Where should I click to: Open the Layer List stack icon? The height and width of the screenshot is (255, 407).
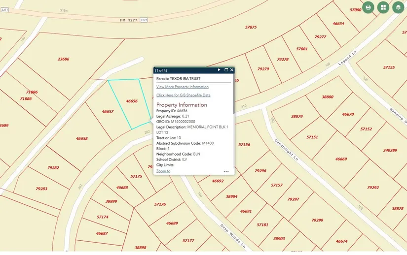pos(398,7)
